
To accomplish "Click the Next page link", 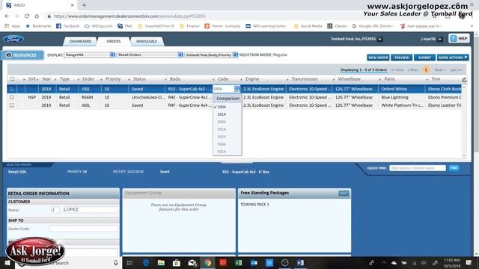I will click(x=439, y=69).
